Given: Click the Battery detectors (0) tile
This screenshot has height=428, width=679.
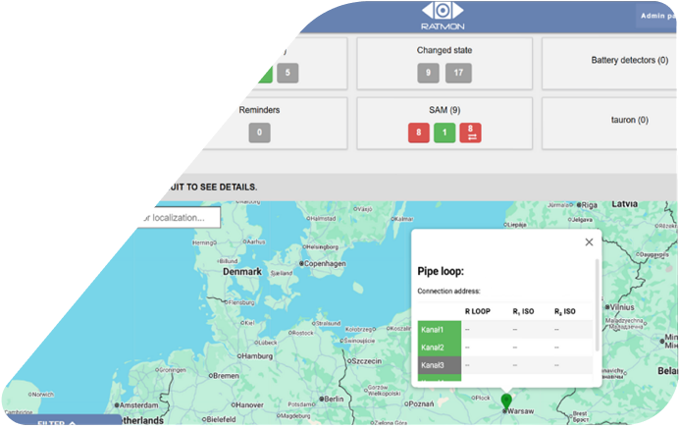Looking at the screenshot, I should (x=608, y=61).
